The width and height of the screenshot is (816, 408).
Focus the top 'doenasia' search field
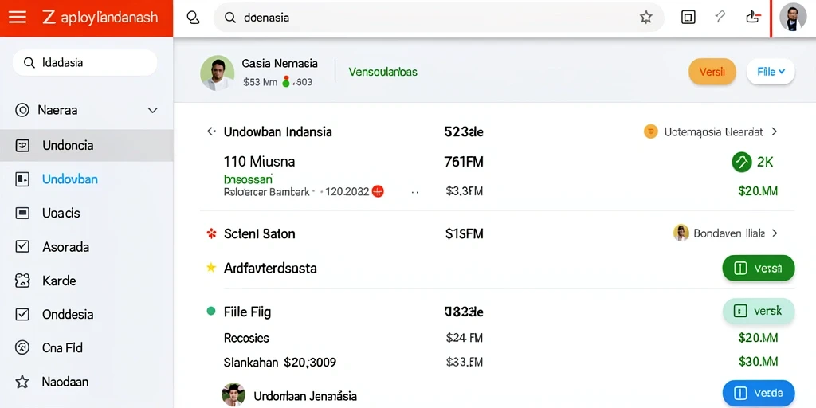click(438, 18)
